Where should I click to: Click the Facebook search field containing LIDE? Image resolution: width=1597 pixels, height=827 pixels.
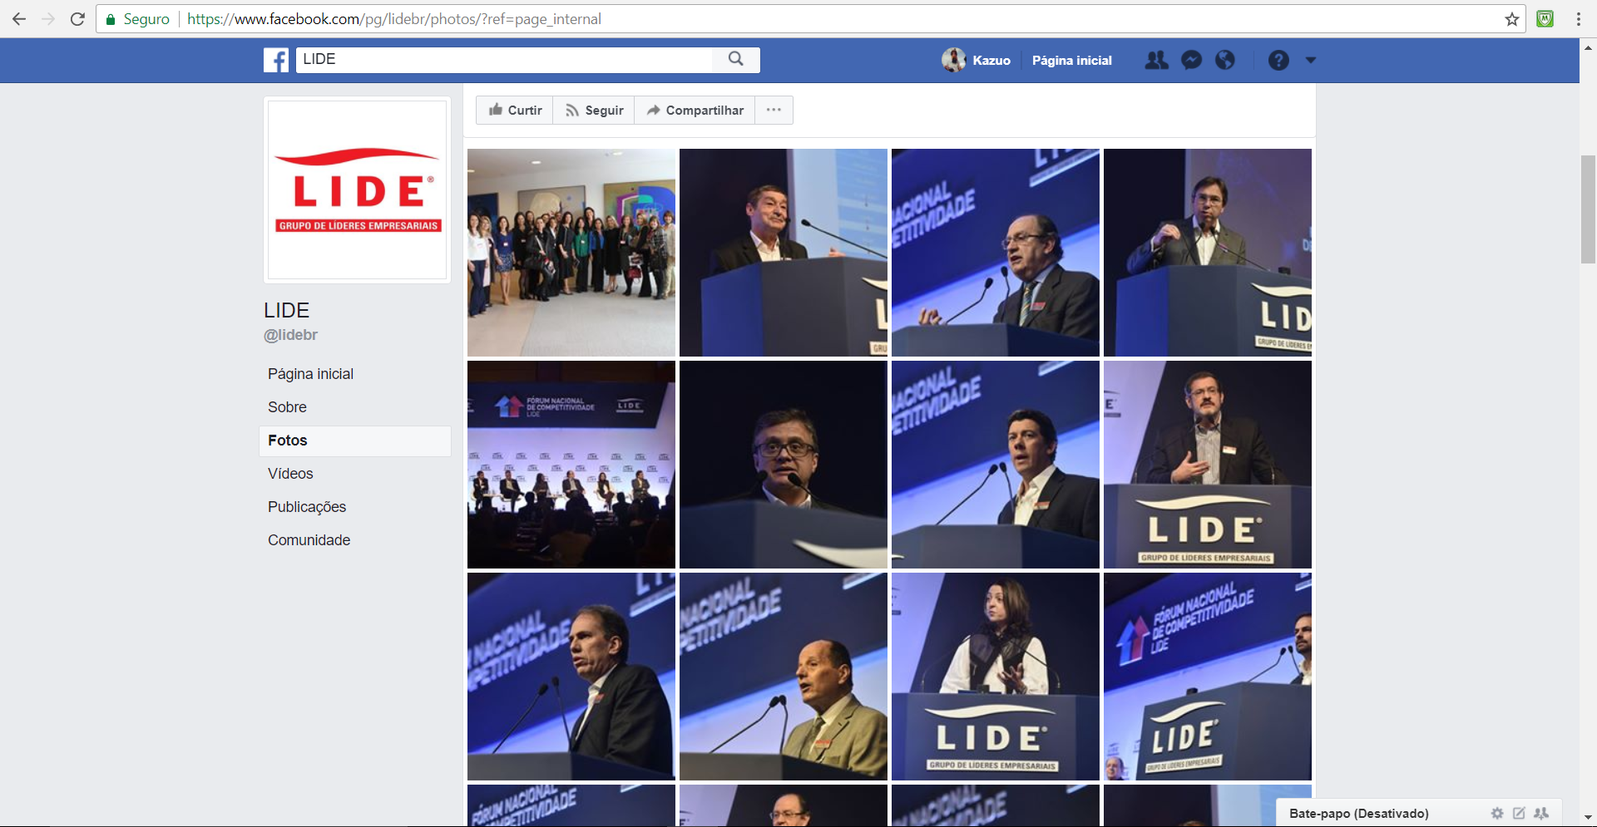pyautogui.click(x=504, y=59)
